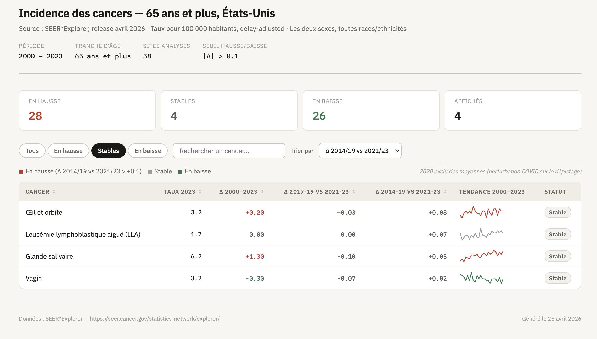The image size is (597, 339).
Task: Open the Trier par dropdown
Action: click(360, 151)
